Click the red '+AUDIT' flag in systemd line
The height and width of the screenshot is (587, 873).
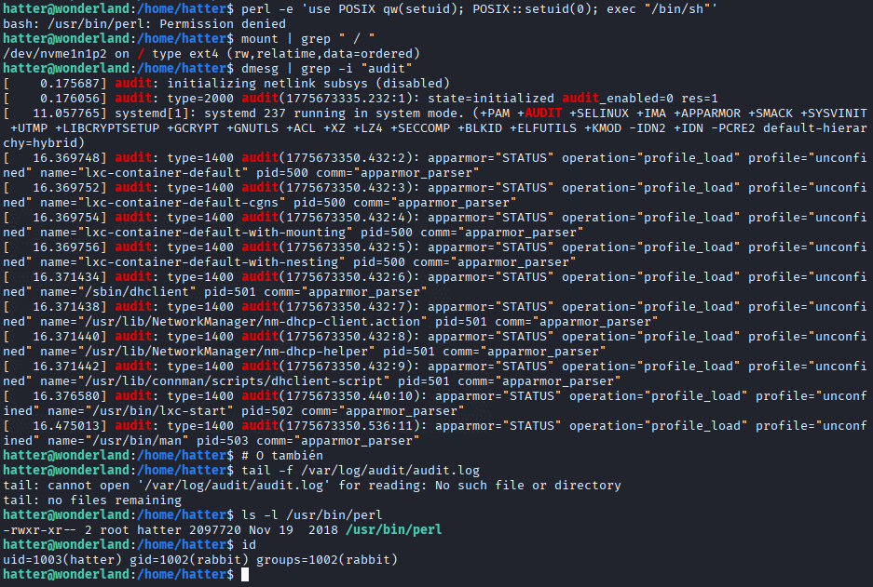[539, 113]
